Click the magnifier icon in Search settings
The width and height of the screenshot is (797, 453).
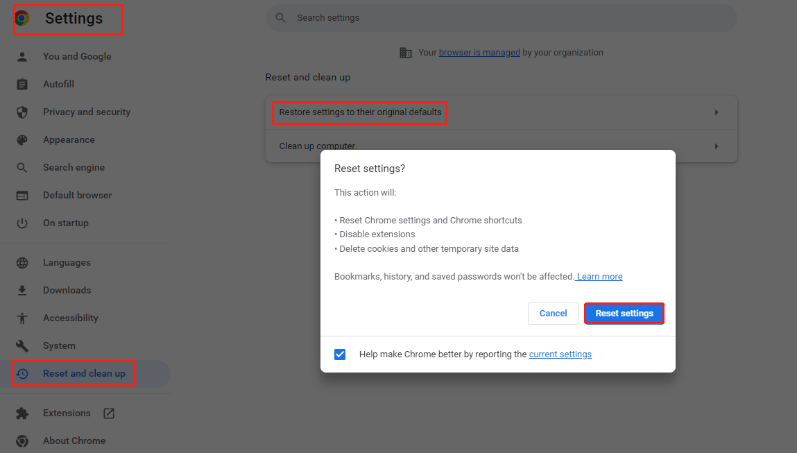pyautogui.click(x=280, y=18)
